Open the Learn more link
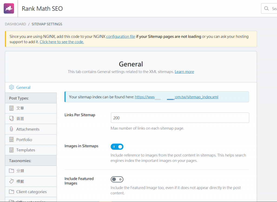 click(x=184, y=72)
